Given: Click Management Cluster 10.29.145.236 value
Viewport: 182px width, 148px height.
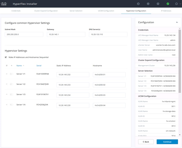Looking at the screenshot, I should 170,65.
